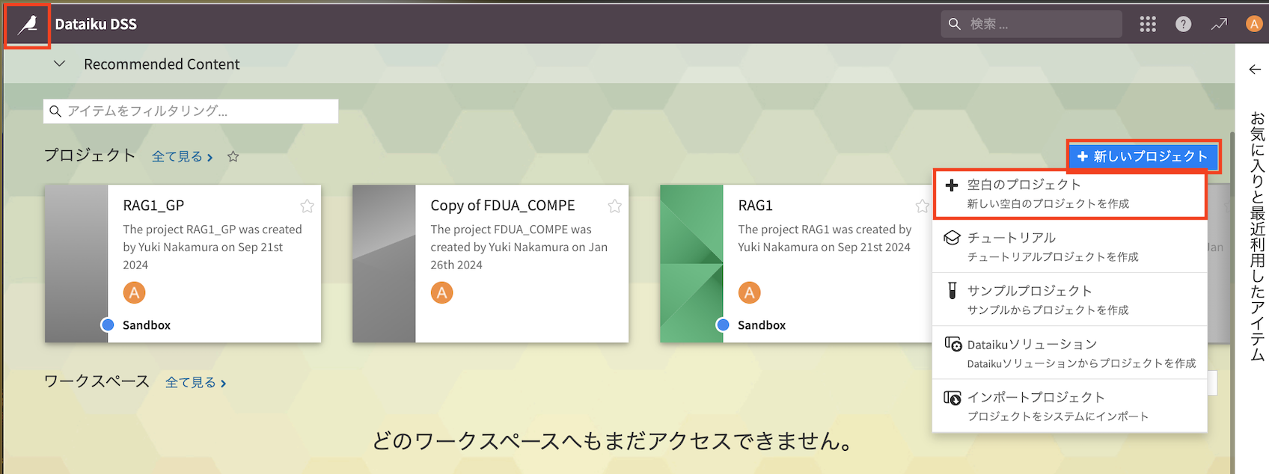Viewport: 1269px width, 474px height.
Task: Click the Sandbox label on RAG1_GP card
Action: point(147,325)
